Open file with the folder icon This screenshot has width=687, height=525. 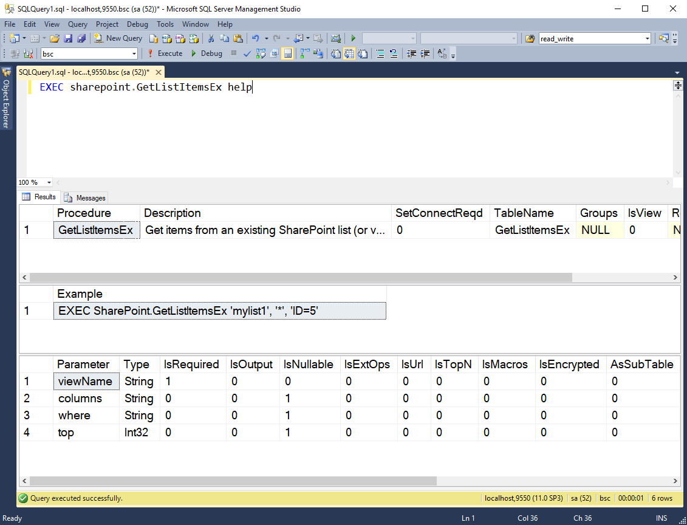click(x=54, y=38)
